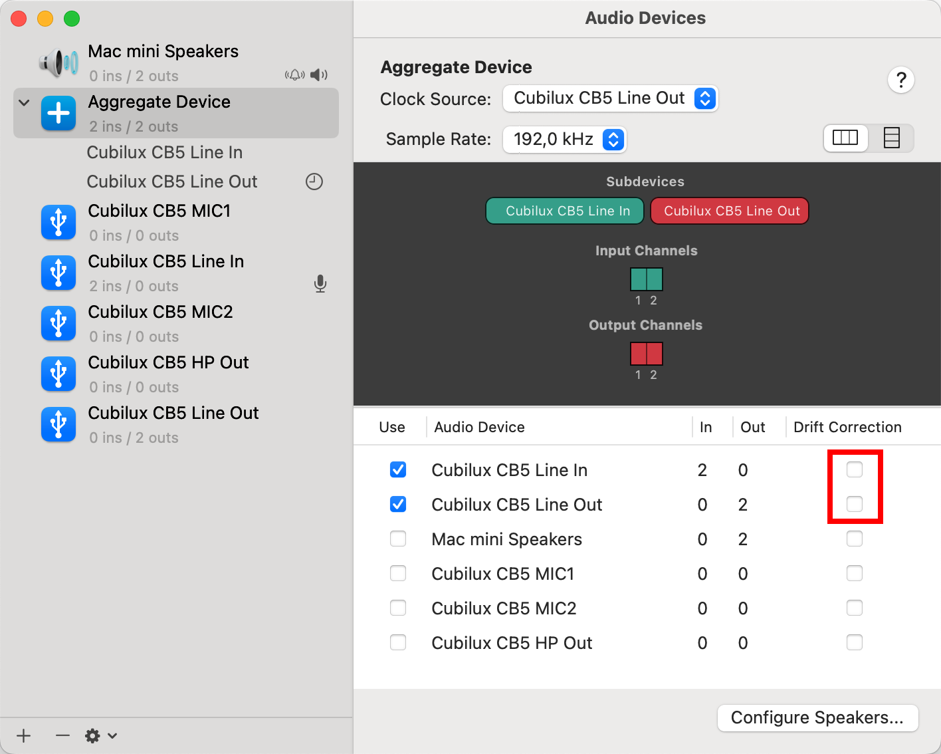Select red Cubilux CB5 Line Out subdevice chip
The height and width of the screenshot is (754, 941).
tap(730, 211)
